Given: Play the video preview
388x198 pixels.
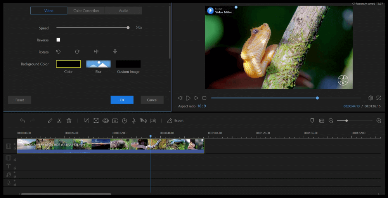Looking at the screenshot, I should tap(188, 98).
